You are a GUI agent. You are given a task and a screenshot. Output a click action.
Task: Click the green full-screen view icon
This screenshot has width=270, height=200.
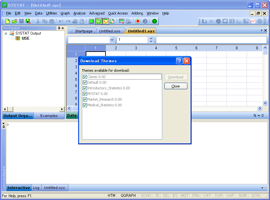[91, 21]
